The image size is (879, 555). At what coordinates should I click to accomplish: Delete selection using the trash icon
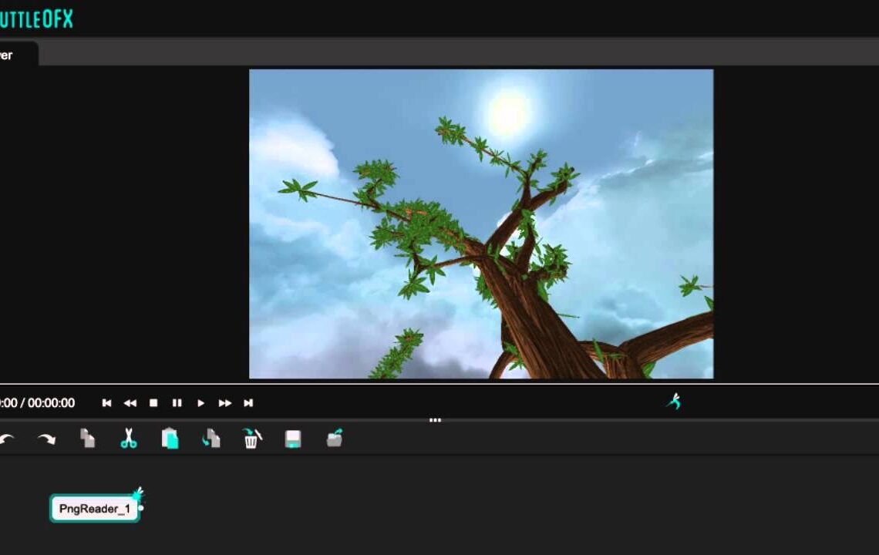[251, 438]
